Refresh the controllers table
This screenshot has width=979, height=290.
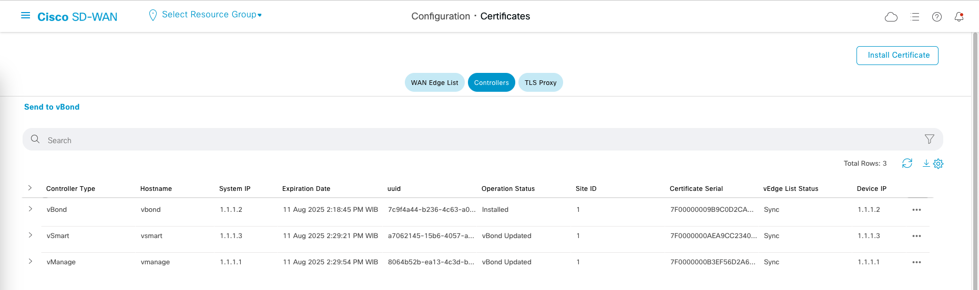click(x=907, y=164)
